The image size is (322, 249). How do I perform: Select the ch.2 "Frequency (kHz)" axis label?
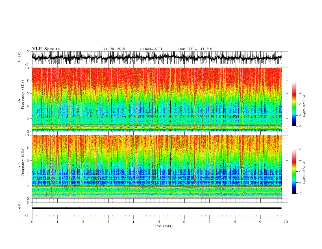coord(23,162)
